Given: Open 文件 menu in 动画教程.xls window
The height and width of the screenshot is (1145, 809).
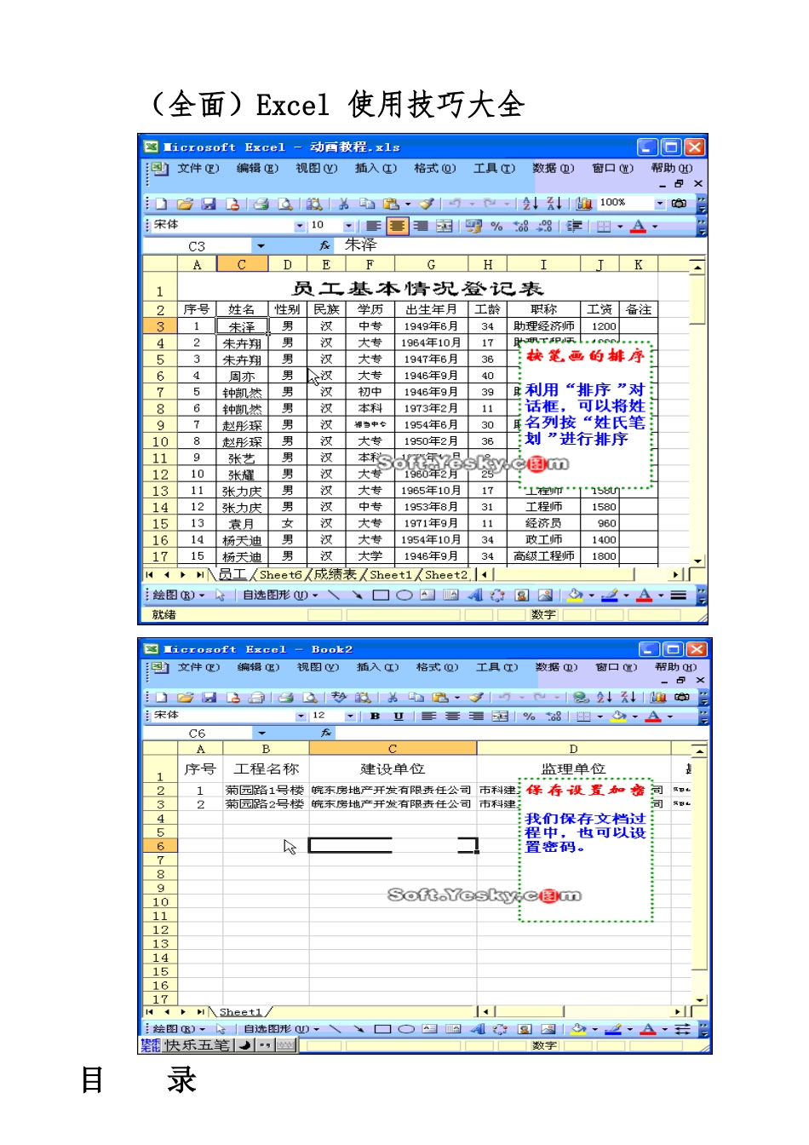Looking at the screenshot, I should pyautogui.click(x=198, y=168).
